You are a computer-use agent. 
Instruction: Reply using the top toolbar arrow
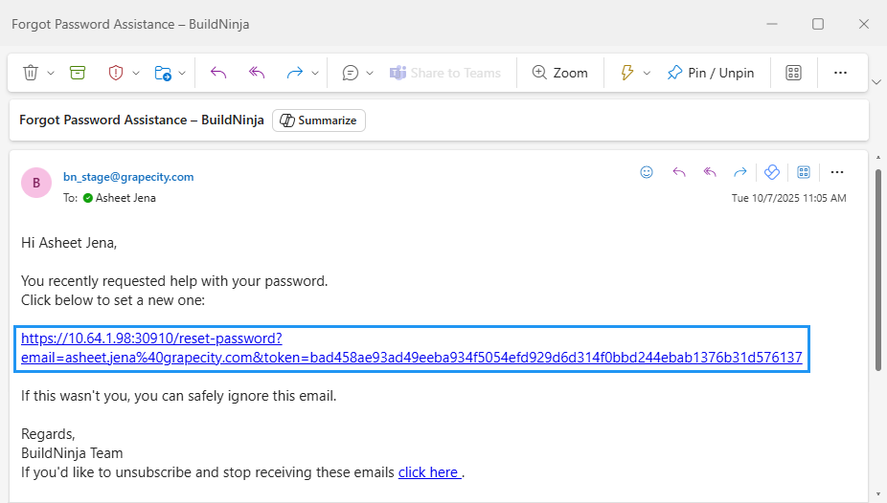pos(218,73)
